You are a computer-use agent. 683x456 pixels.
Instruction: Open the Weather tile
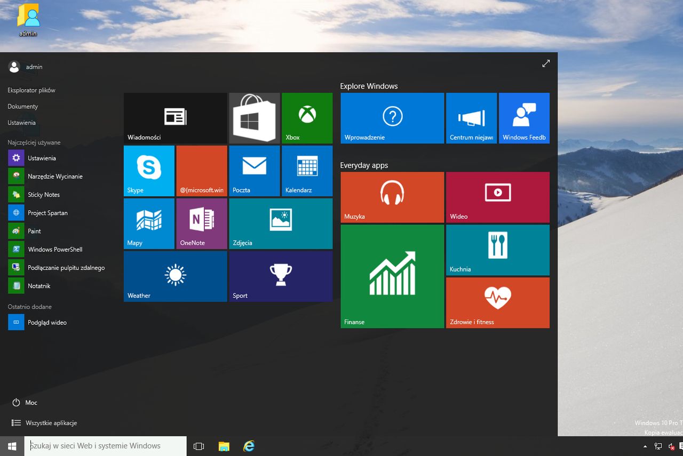(176, 276)
